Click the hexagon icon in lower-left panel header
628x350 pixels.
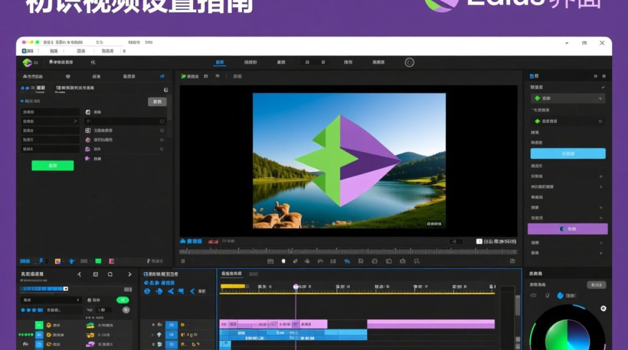110,274
